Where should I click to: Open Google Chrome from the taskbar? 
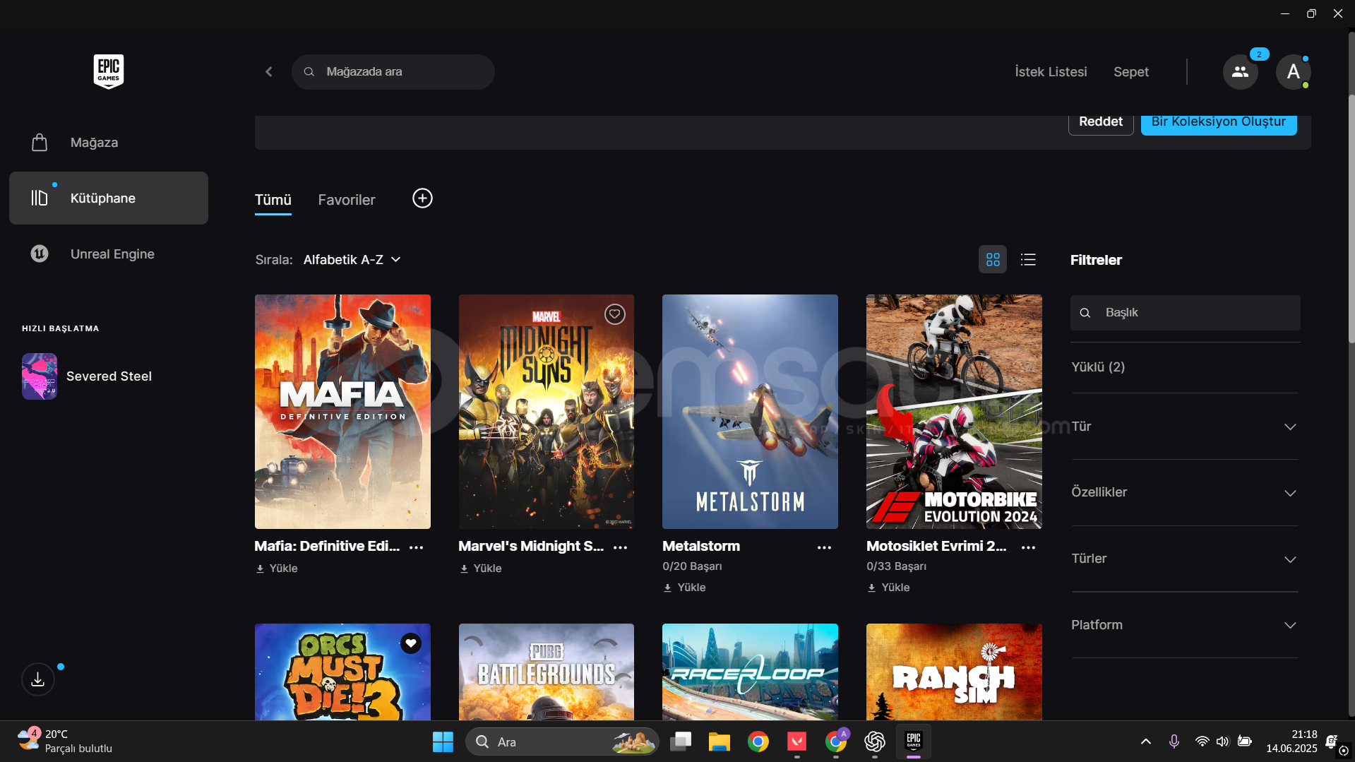coord(758,742)
